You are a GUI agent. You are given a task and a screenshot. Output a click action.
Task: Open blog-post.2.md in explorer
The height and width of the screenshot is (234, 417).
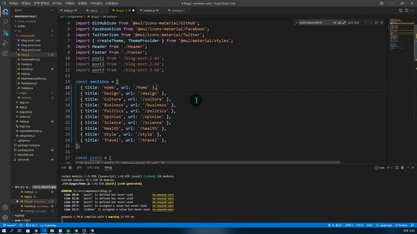tap(31, 45)
